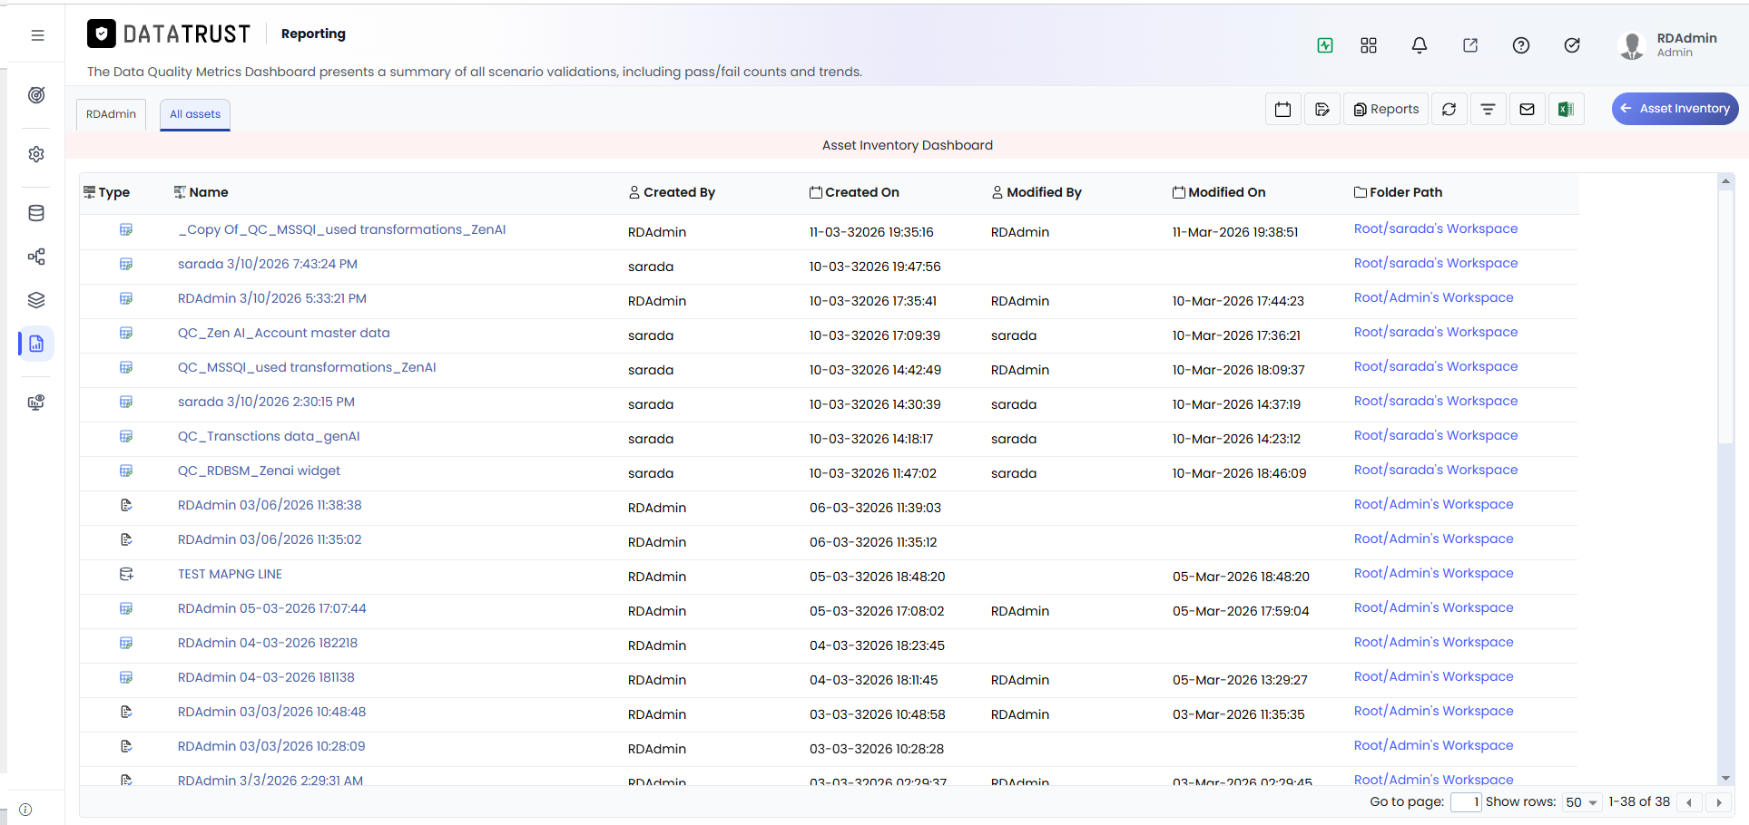Open TEST MAPNG LINE asset

click(x=230, y=574)
